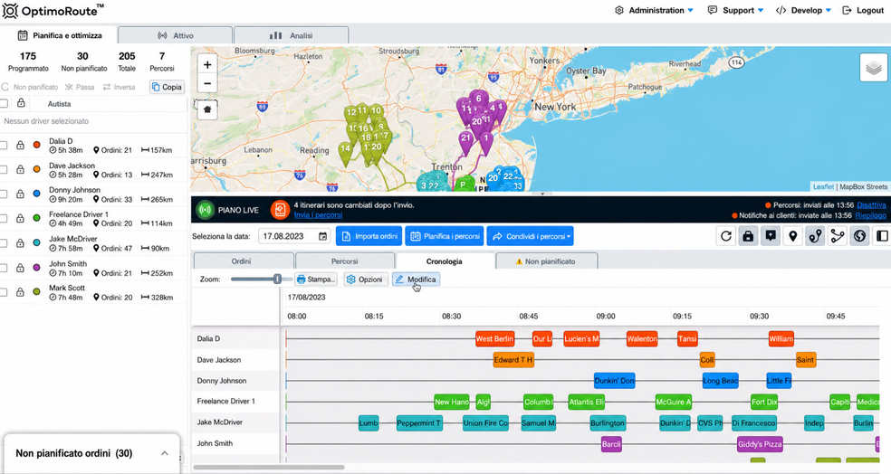The height and width of the screenshot is (474, 891).
Task: Click the lock icon for Dave Jackson
Action: pos(20,170)
